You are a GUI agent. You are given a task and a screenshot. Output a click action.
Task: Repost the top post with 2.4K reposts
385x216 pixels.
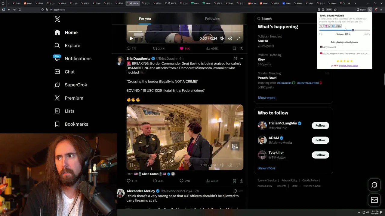(x=159, y=48)
